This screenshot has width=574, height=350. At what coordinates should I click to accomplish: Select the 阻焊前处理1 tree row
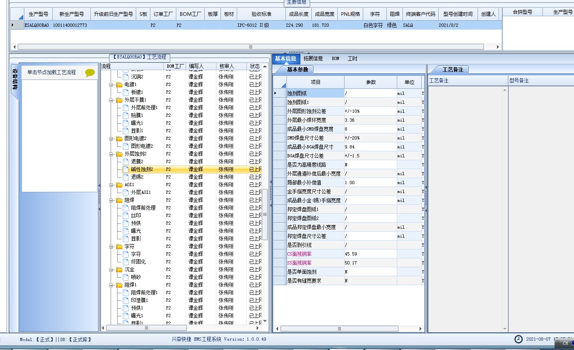point(144,293)
